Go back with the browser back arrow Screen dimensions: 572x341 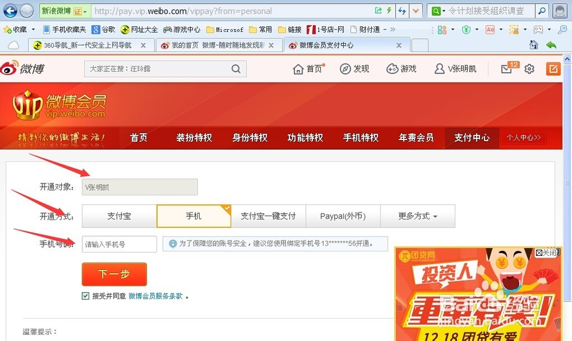(x=10, y=11)
